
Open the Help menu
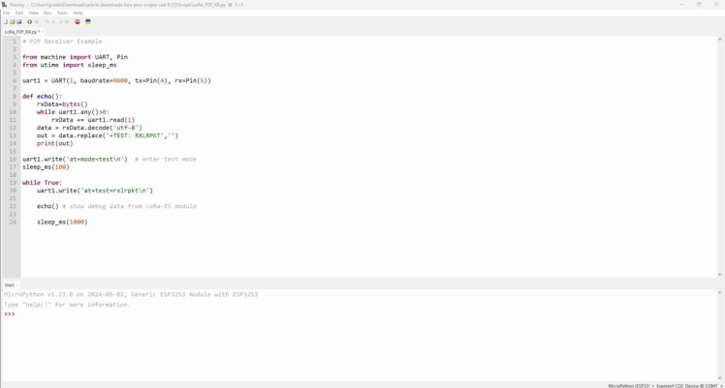(78, 13)
